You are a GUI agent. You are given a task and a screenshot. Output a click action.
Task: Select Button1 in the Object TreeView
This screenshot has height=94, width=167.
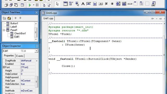click(x=14, y=23)
